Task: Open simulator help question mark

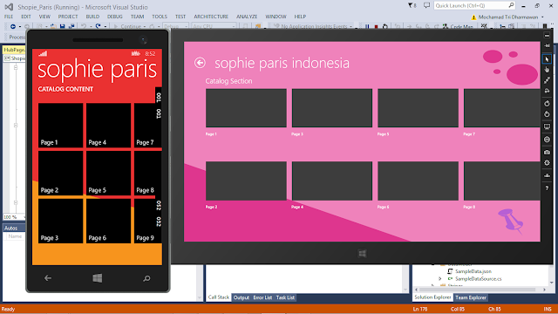Action: [x=547, y=188]
